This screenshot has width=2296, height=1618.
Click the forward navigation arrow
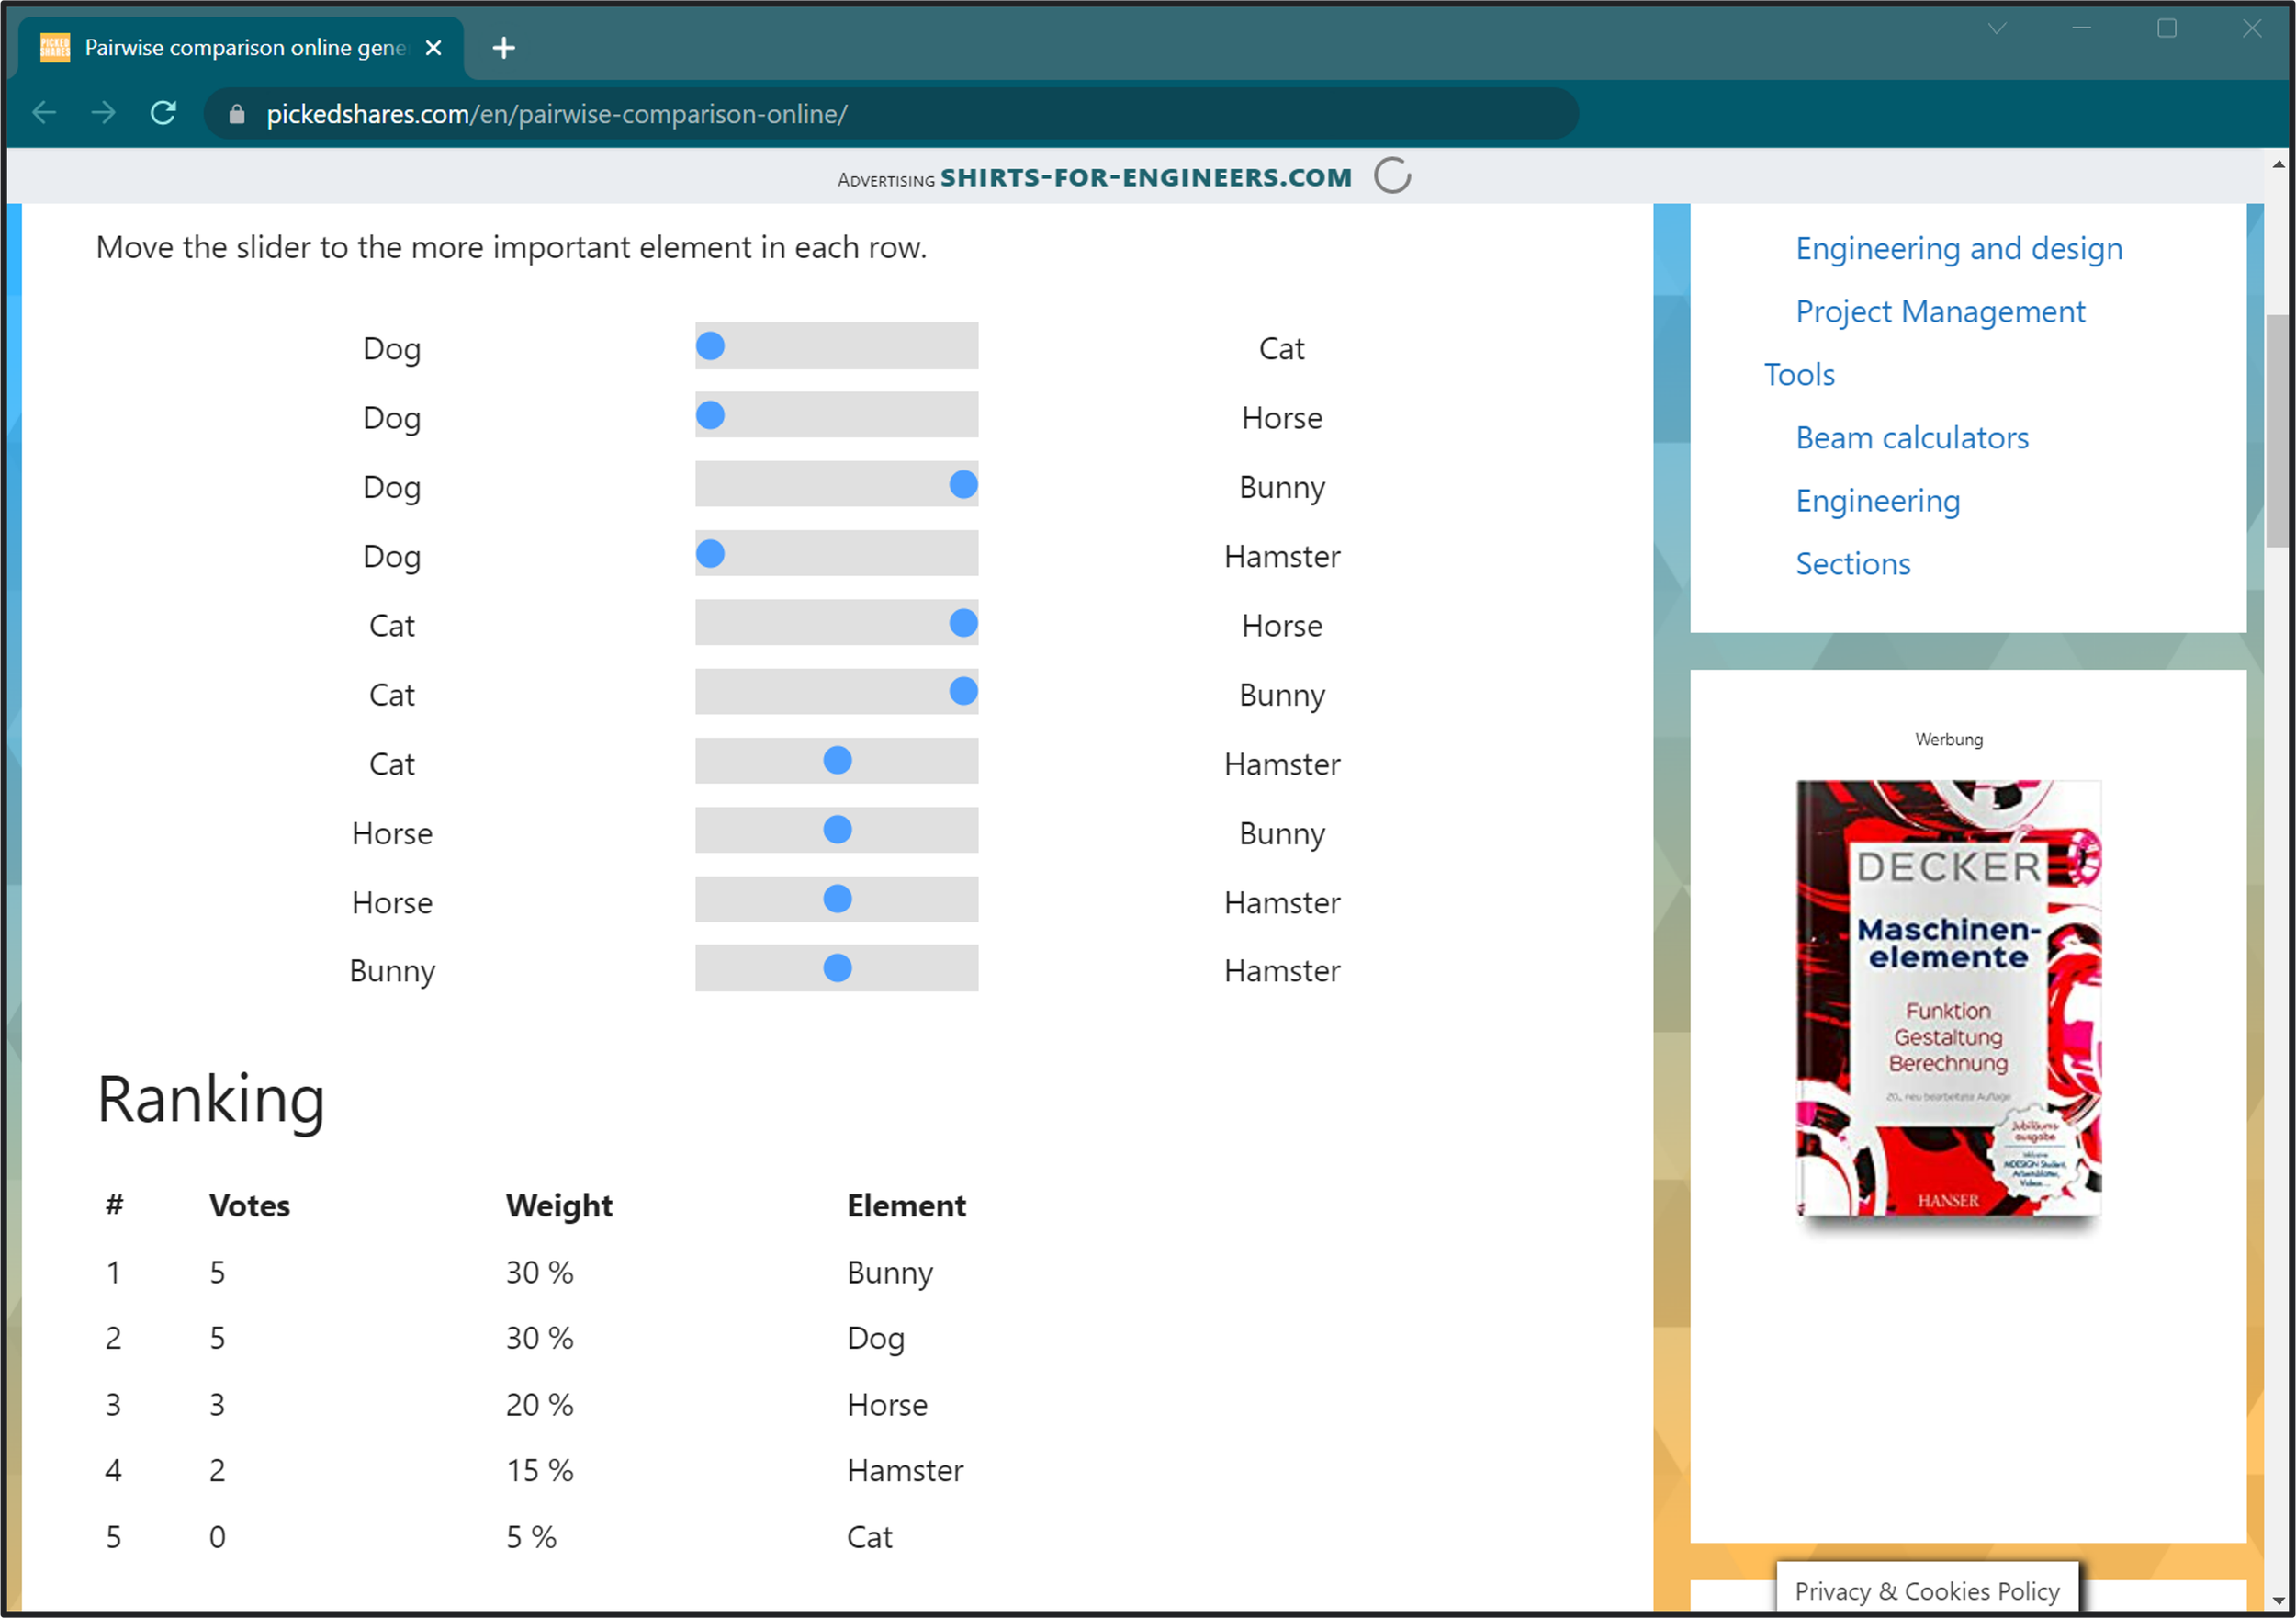pos(104,113)
